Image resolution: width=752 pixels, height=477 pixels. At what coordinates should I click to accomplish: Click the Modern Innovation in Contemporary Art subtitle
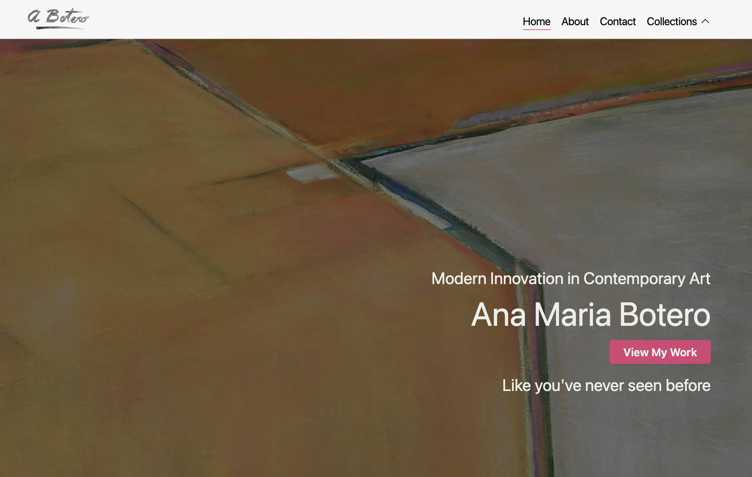[x=571, y=278]
